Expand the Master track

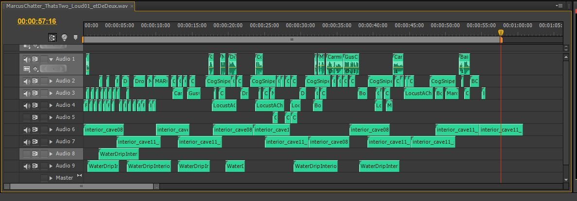[x=51, y=178]
